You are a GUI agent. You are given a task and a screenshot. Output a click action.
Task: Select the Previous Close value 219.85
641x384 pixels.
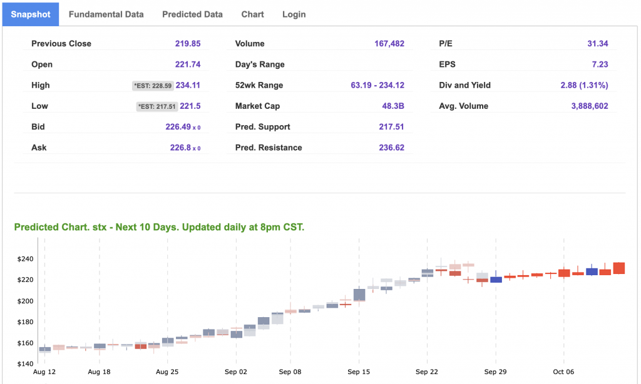(x=187, y=44)
